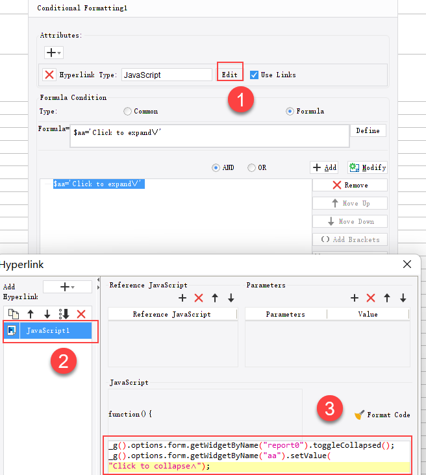This screenshot has width=426, height=475.
Task: Click Move Up button
Action: tap(350, 203)
